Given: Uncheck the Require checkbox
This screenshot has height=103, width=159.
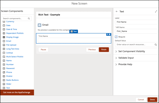Looking at the screenshot, I should point(116,37).
